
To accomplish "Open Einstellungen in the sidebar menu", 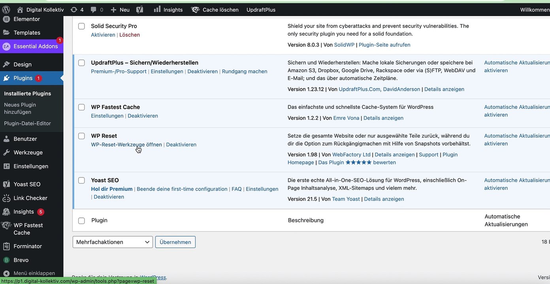I will [32, 166].
